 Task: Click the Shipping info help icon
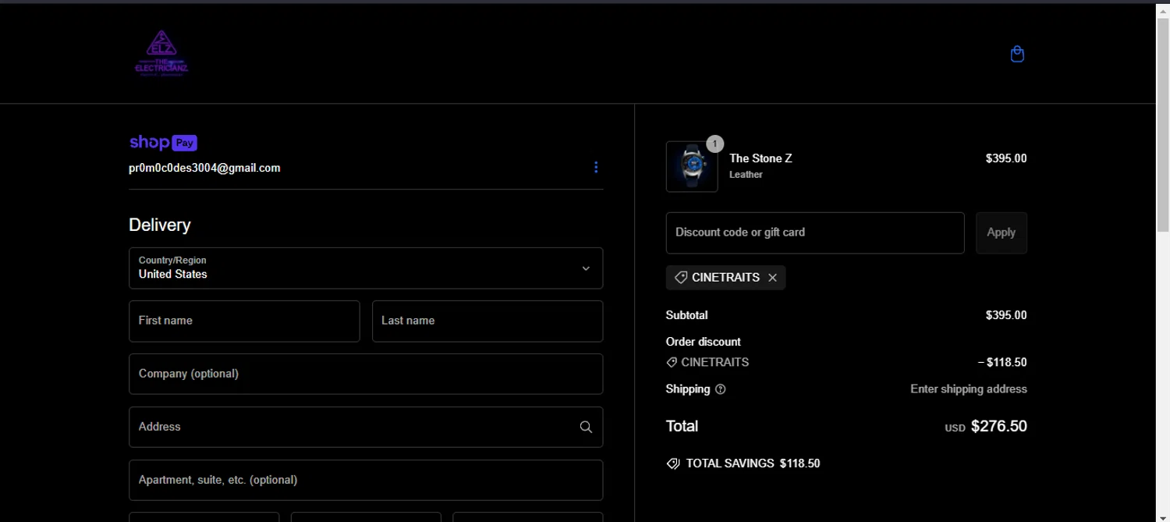[x=720, y=389]
